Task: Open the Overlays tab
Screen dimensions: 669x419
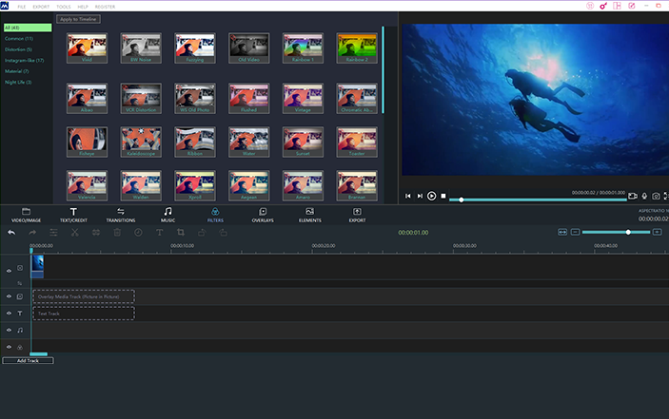Action: pos(263,215)
